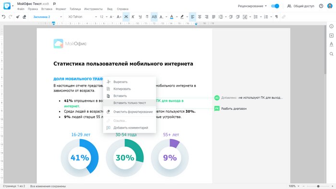This screenshot has height=189, width=336.
Task: Click the flag icon next to file name
Action: point(54,4)
